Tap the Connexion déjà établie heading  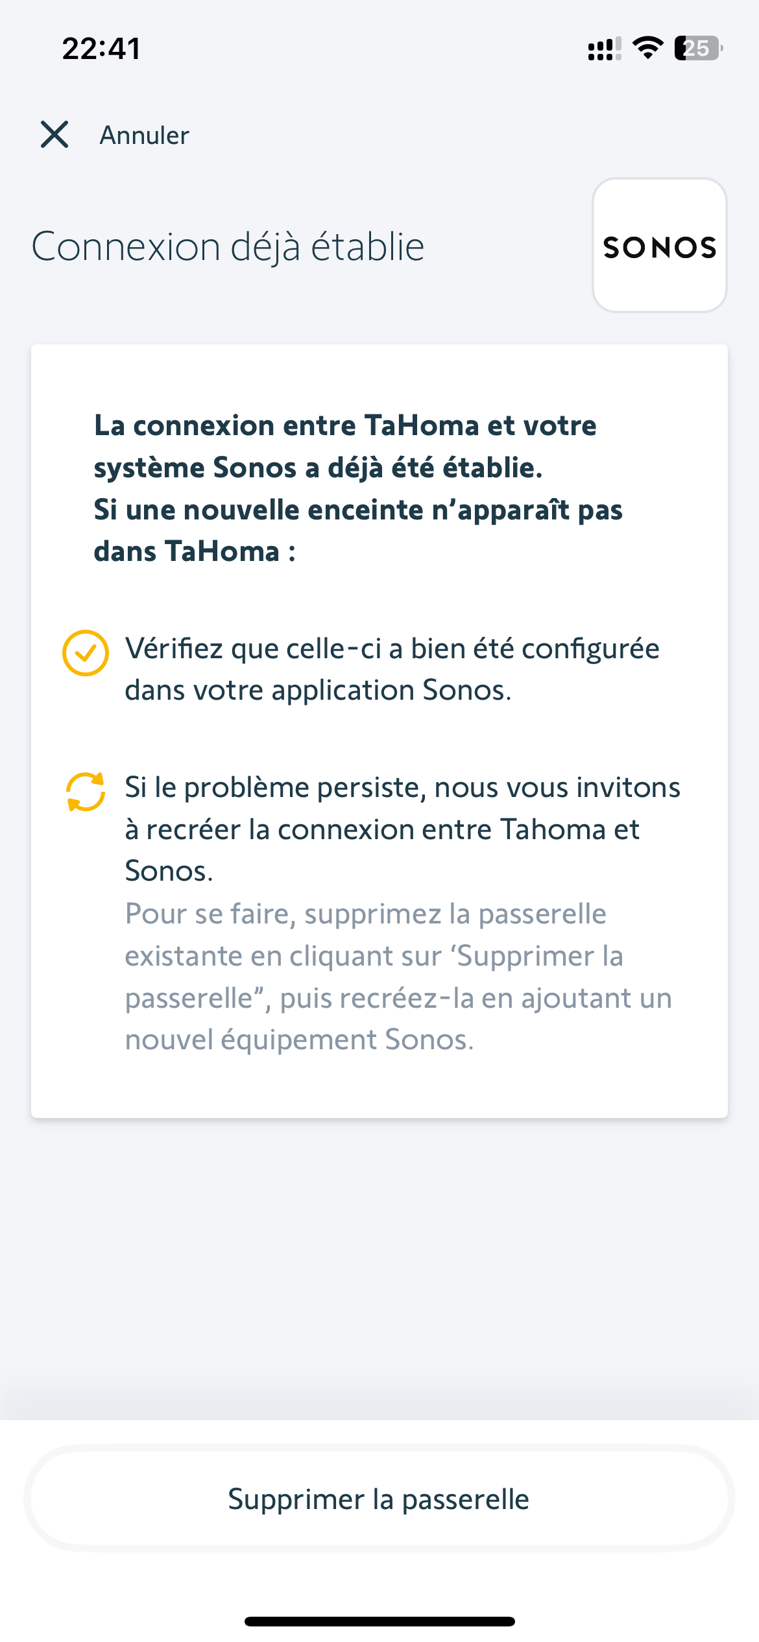(x=228, y=247)
